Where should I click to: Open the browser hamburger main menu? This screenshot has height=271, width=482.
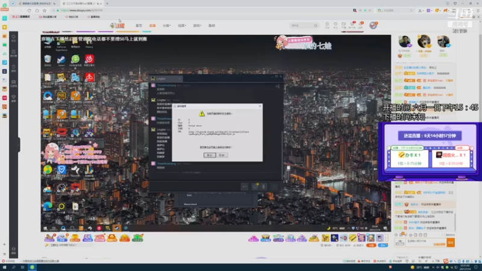478,10
